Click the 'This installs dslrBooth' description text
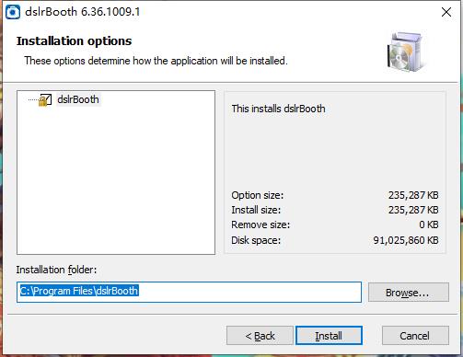The width and height of the screenshot is (463, 357). (278, 109)
